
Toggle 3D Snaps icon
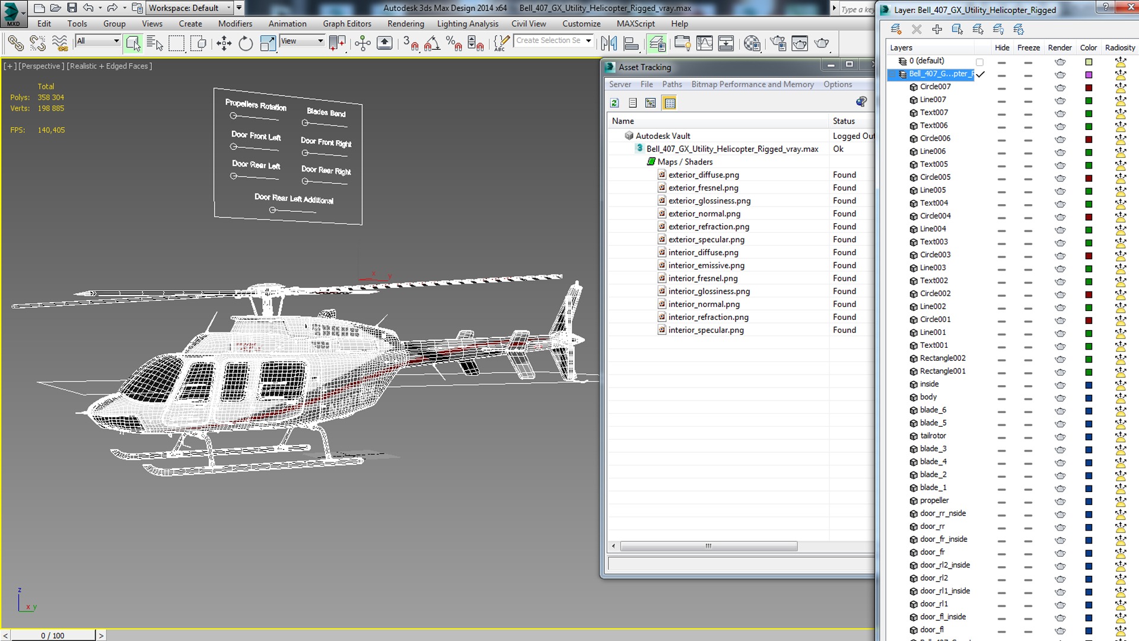click(411, 43)
